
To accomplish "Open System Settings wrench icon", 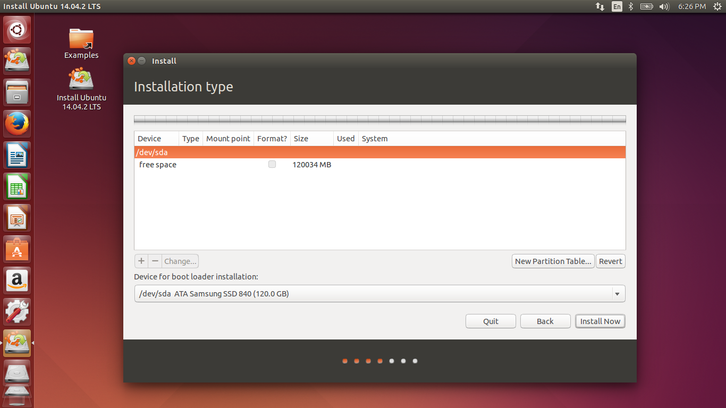I will click(18, 312).
